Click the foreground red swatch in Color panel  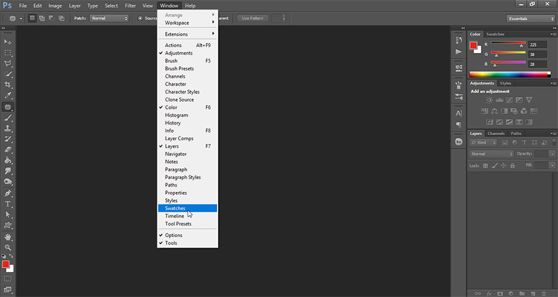(474, 45)
